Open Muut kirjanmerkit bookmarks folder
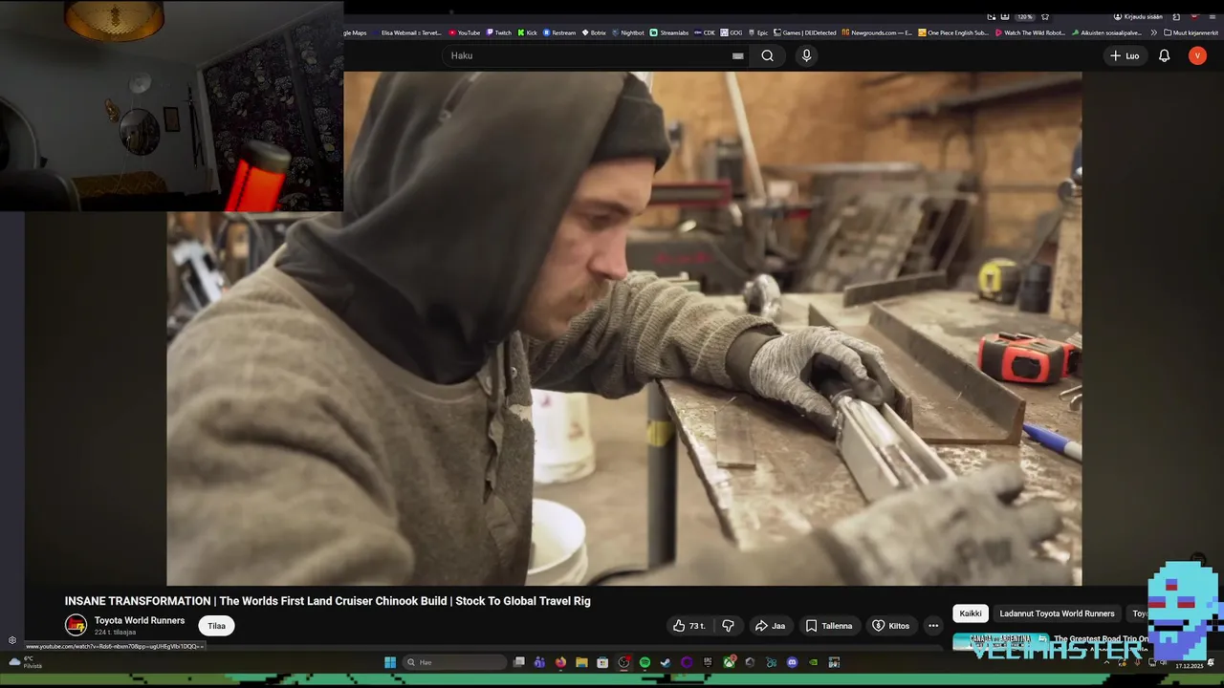Screen dimensions: 1224x688 (x=1191, y=32)
